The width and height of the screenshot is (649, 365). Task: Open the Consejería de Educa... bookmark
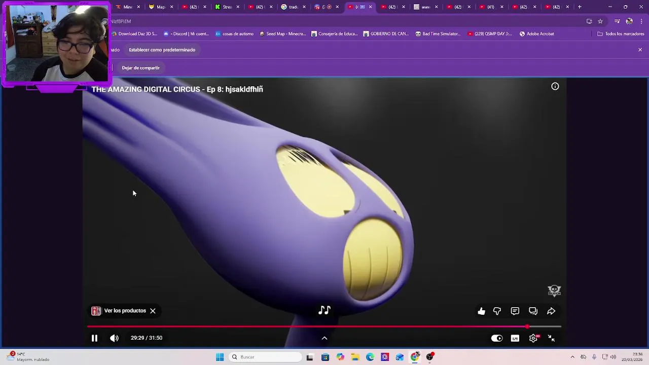click(334, 34)
